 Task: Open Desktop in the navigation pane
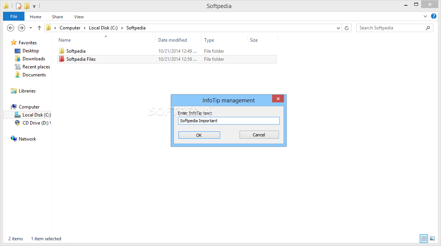[31, 50]
